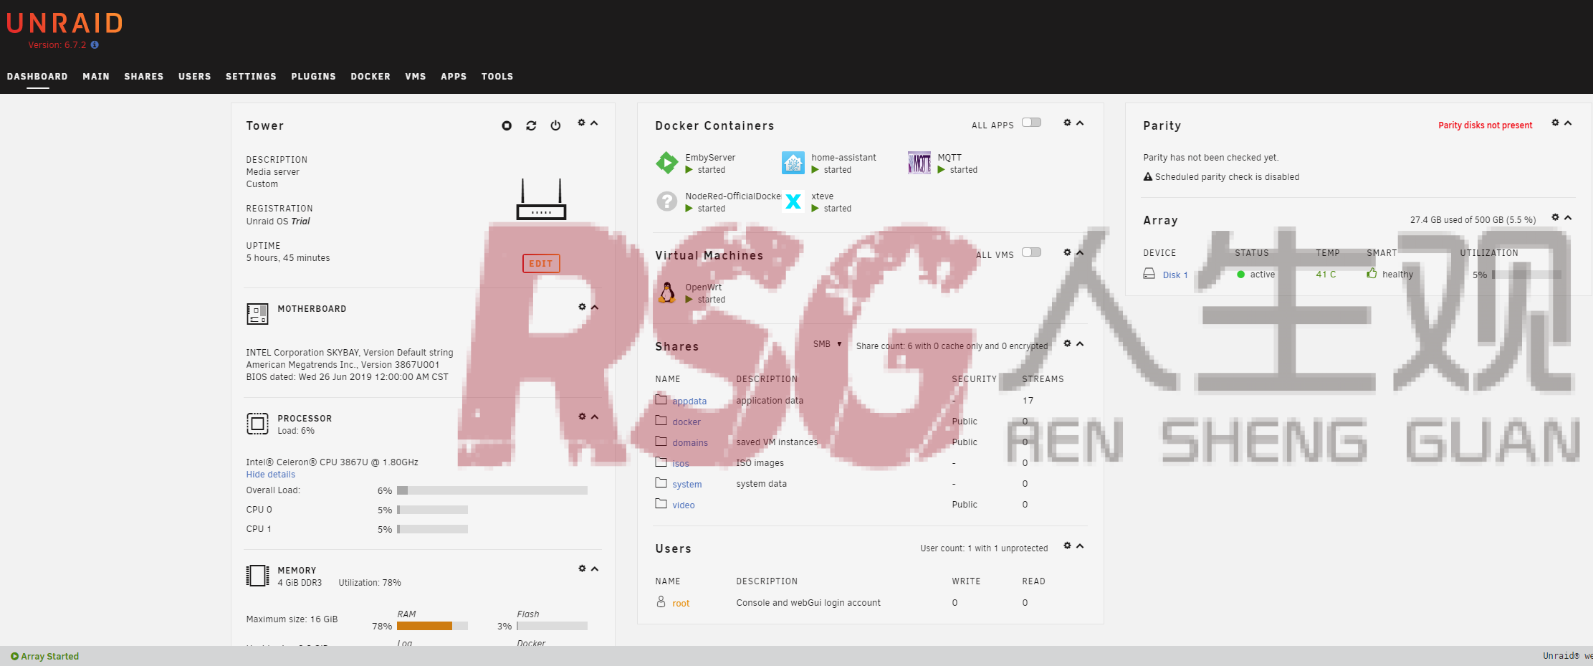Open the system share link
This screenshot has height=666, width=1593.
pos(687,485)
